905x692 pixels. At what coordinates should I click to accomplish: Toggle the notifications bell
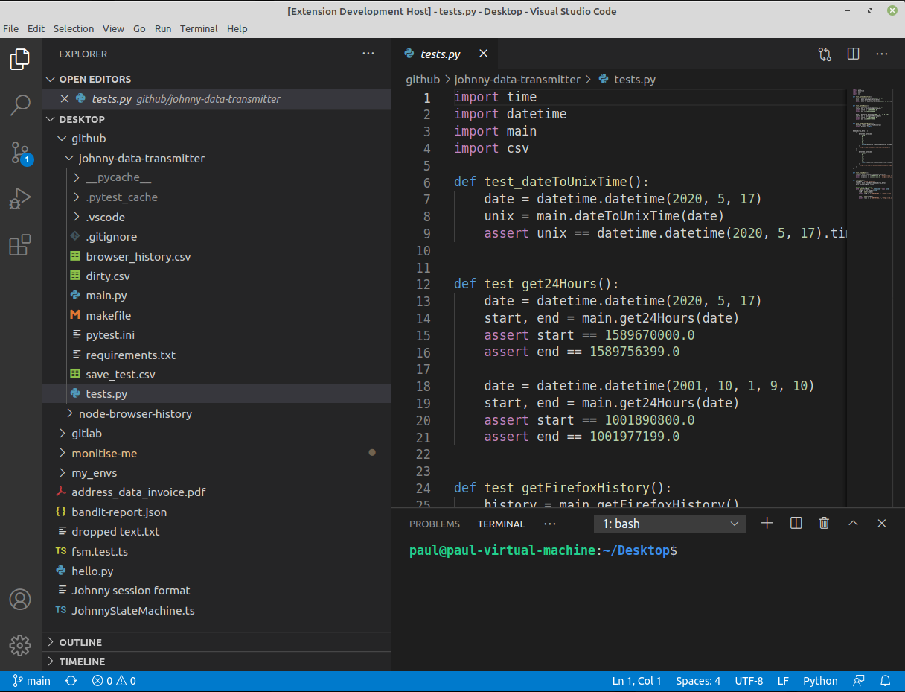point(886,680)
